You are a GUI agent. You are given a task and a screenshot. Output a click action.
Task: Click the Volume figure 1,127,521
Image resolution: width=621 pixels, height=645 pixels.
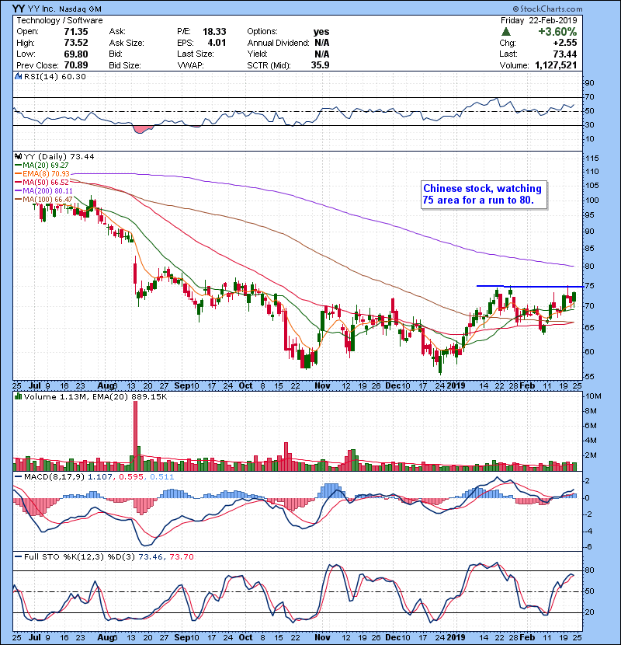coord(556,65)
